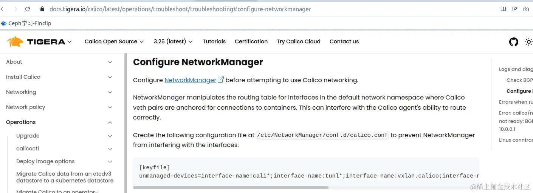Jump to Linux conntrack entry in contents

click(516, 140)
